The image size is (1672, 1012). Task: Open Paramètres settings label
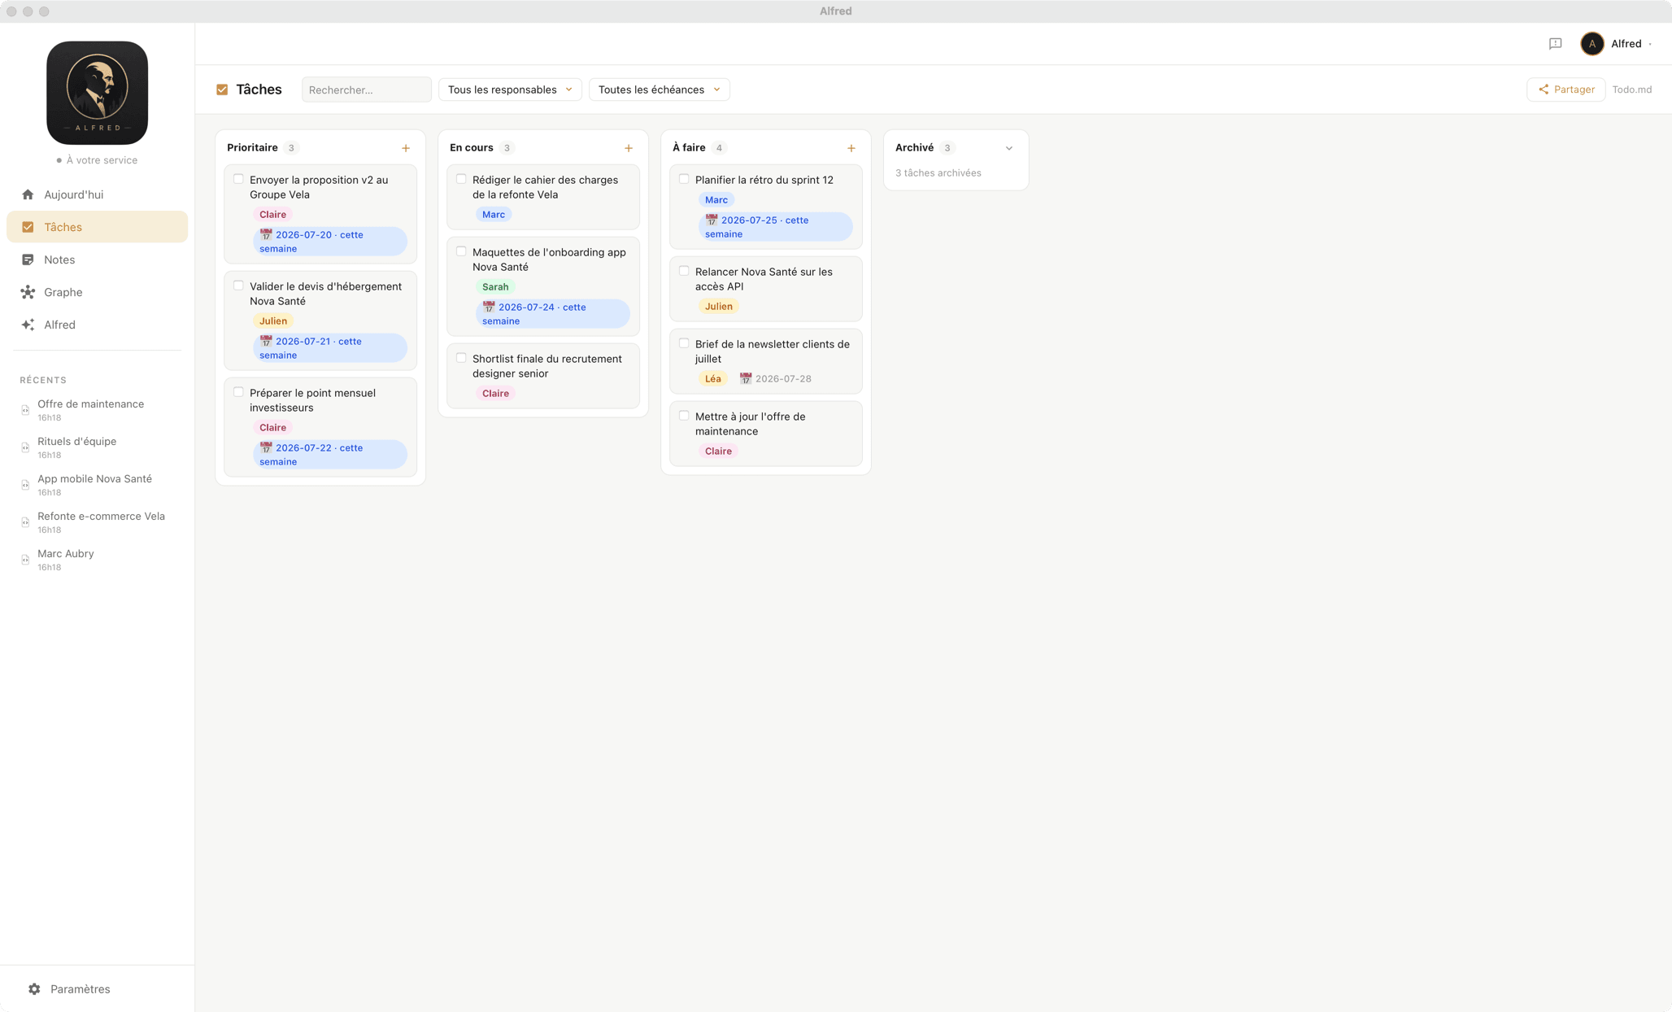click(80, 989)
